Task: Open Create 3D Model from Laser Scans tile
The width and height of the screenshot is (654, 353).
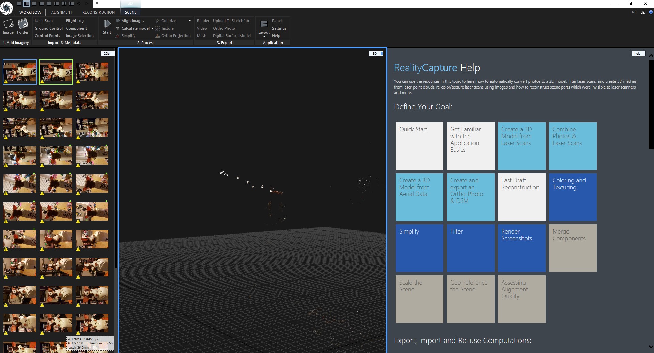Action: (x=522, y=146)
